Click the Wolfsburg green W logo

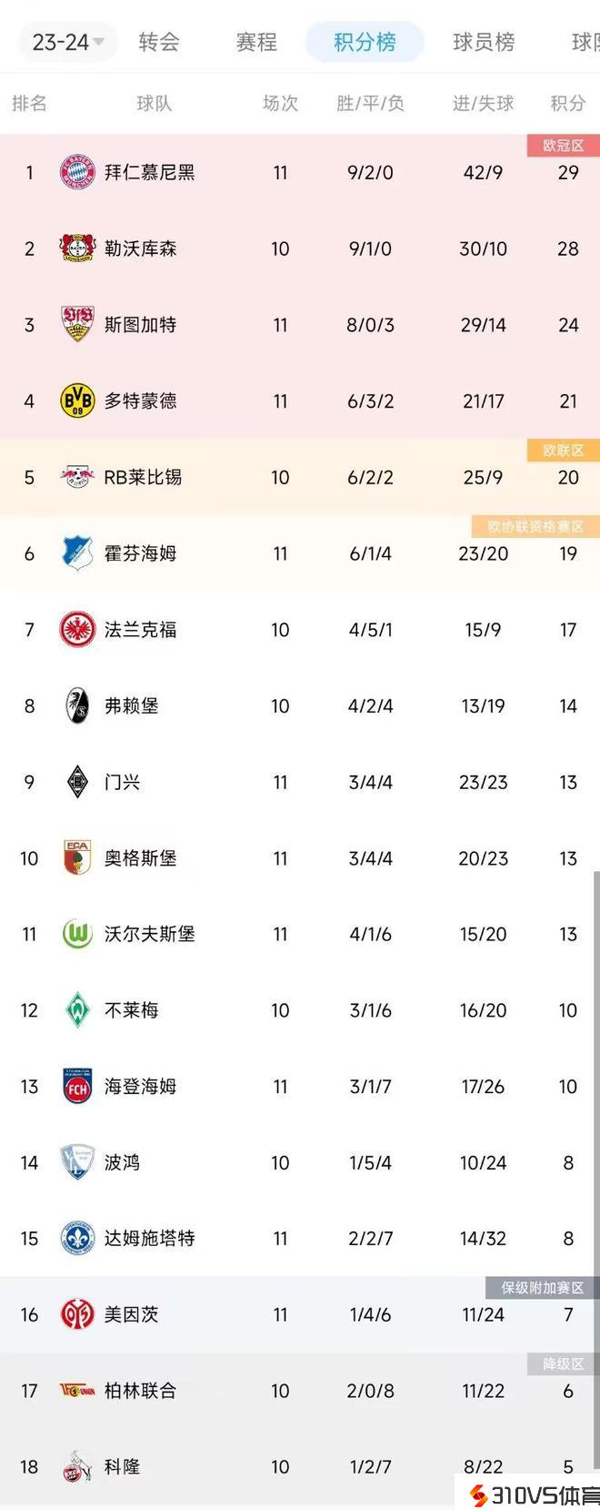[x=77, y=934]
